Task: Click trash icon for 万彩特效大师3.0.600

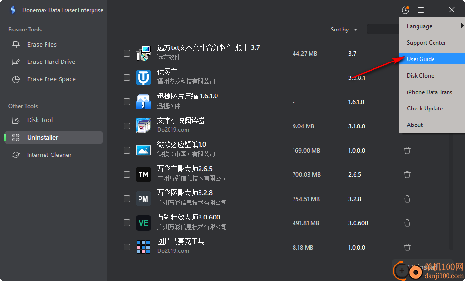Action: (407, 223)
